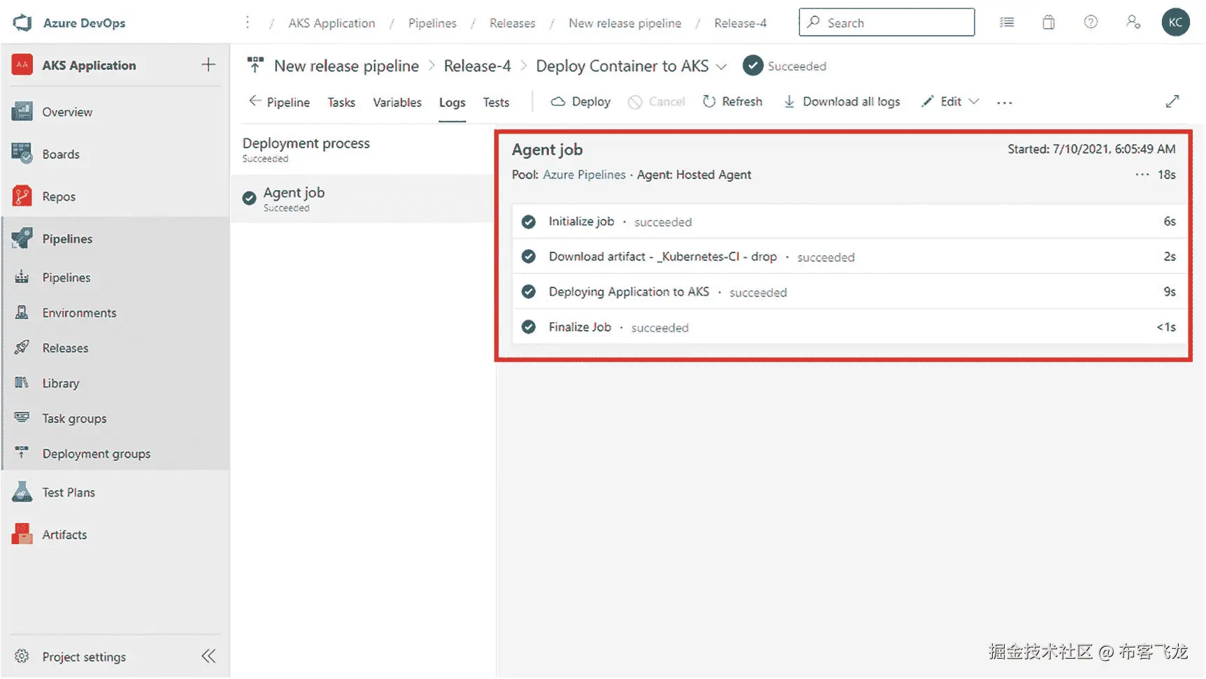Click the fullscreen expand arrows icon
The height and width of the screenshot is (679, 1206).
tap(1172, 102)
